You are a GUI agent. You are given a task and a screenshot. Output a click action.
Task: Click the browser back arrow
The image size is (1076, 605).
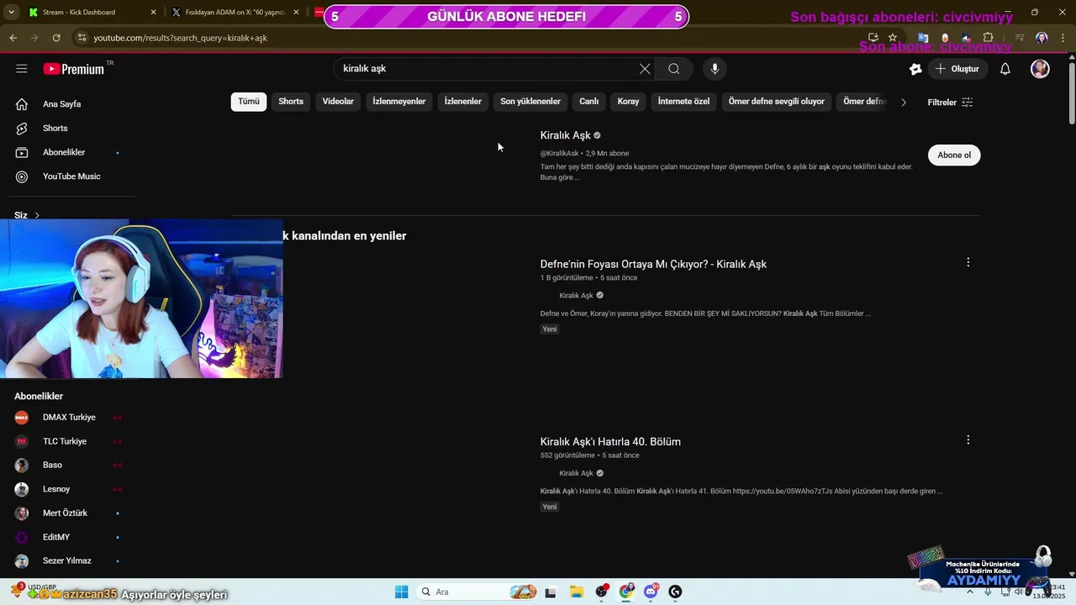pyautogui.click(x=13, y=38)
